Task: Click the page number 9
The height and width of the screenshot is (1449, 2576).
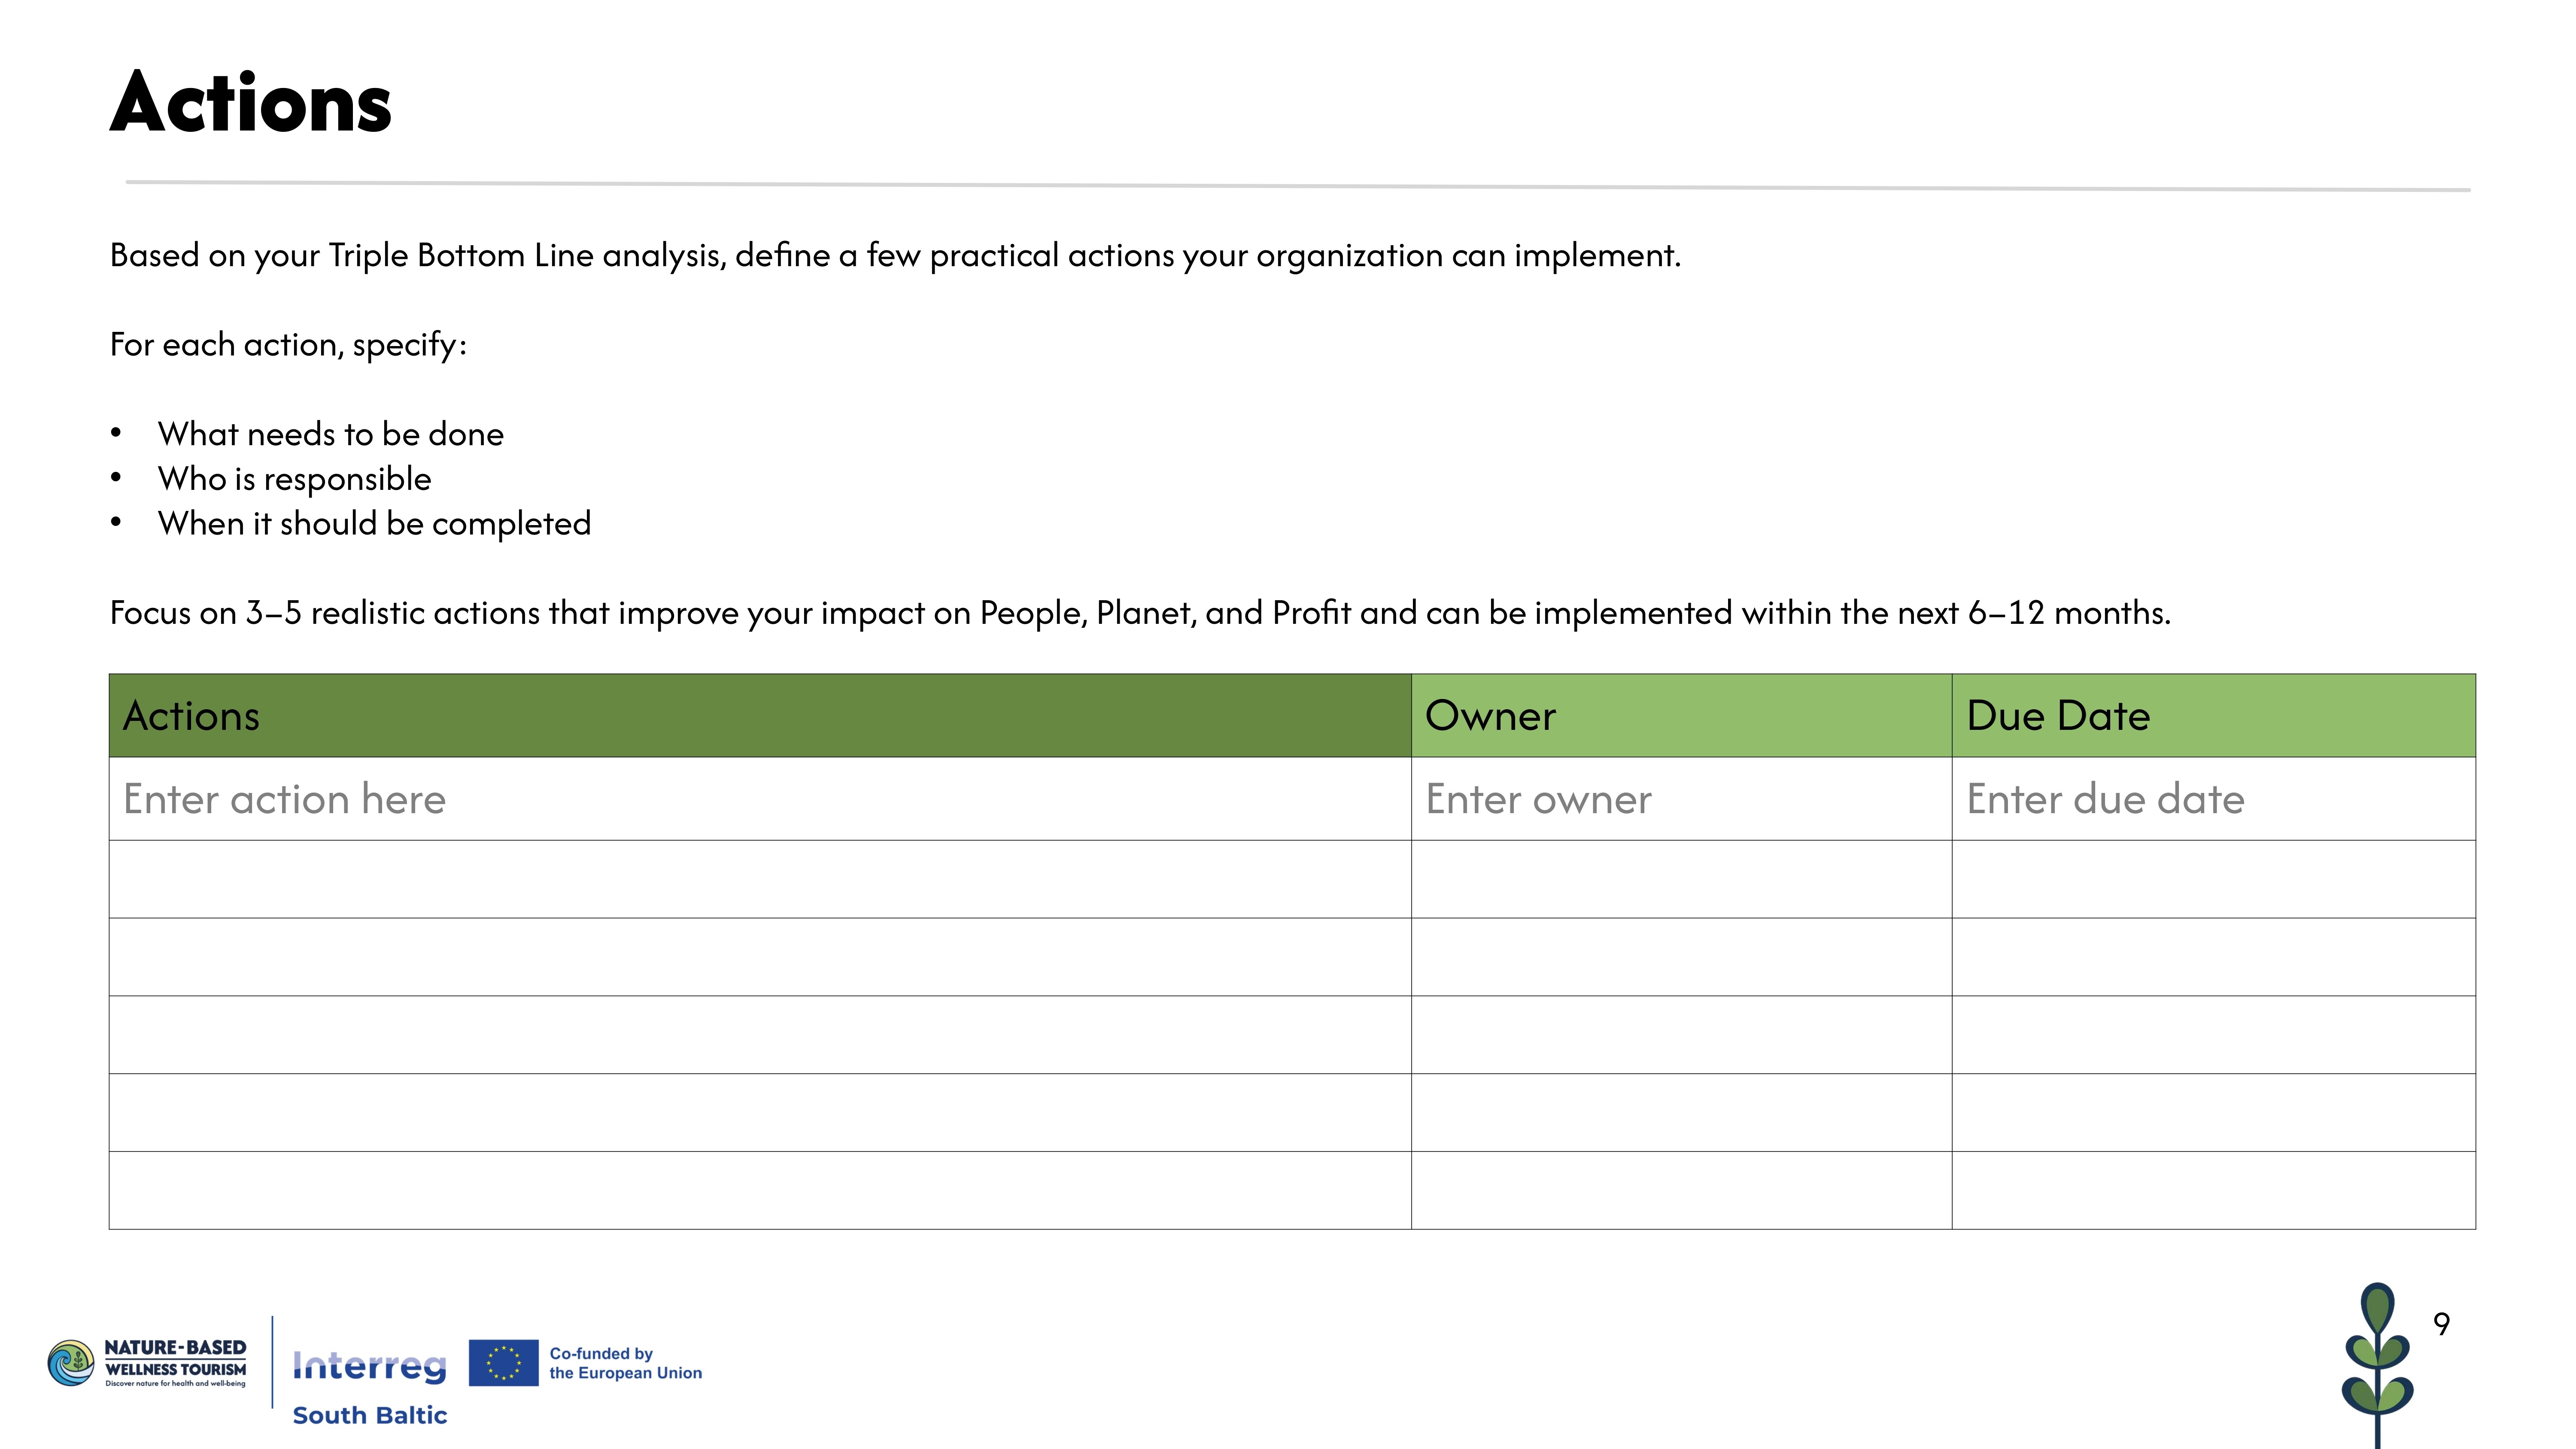Action: pos(2441,1324)
